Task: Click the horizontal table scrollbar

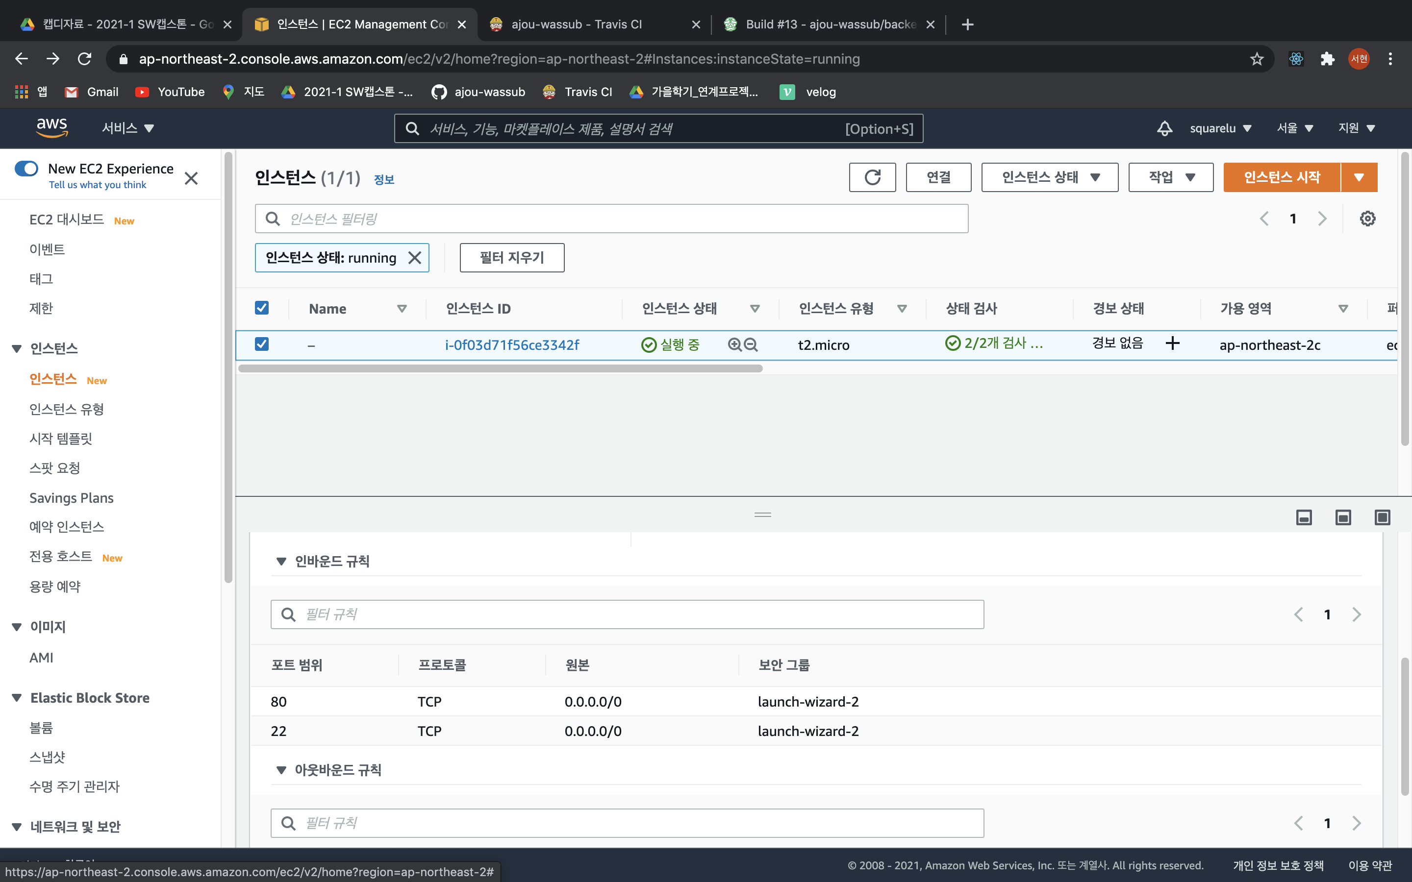Action: pos(500,368)
